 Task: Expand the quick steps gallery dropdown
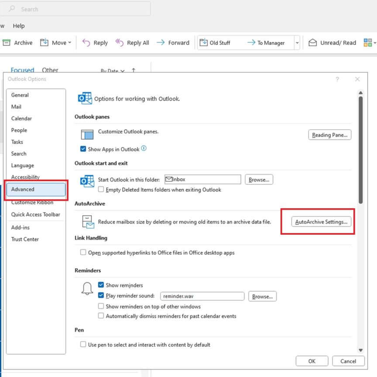(x=297, y=42)
